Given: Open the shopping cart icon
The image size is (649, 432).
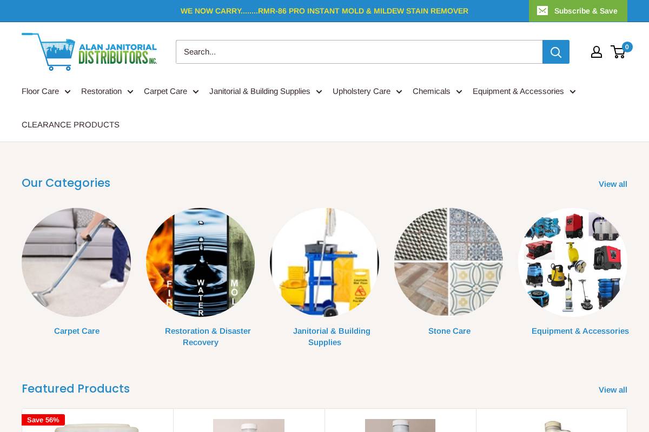Looking at the screenshot, I should [x=618, y=52].
